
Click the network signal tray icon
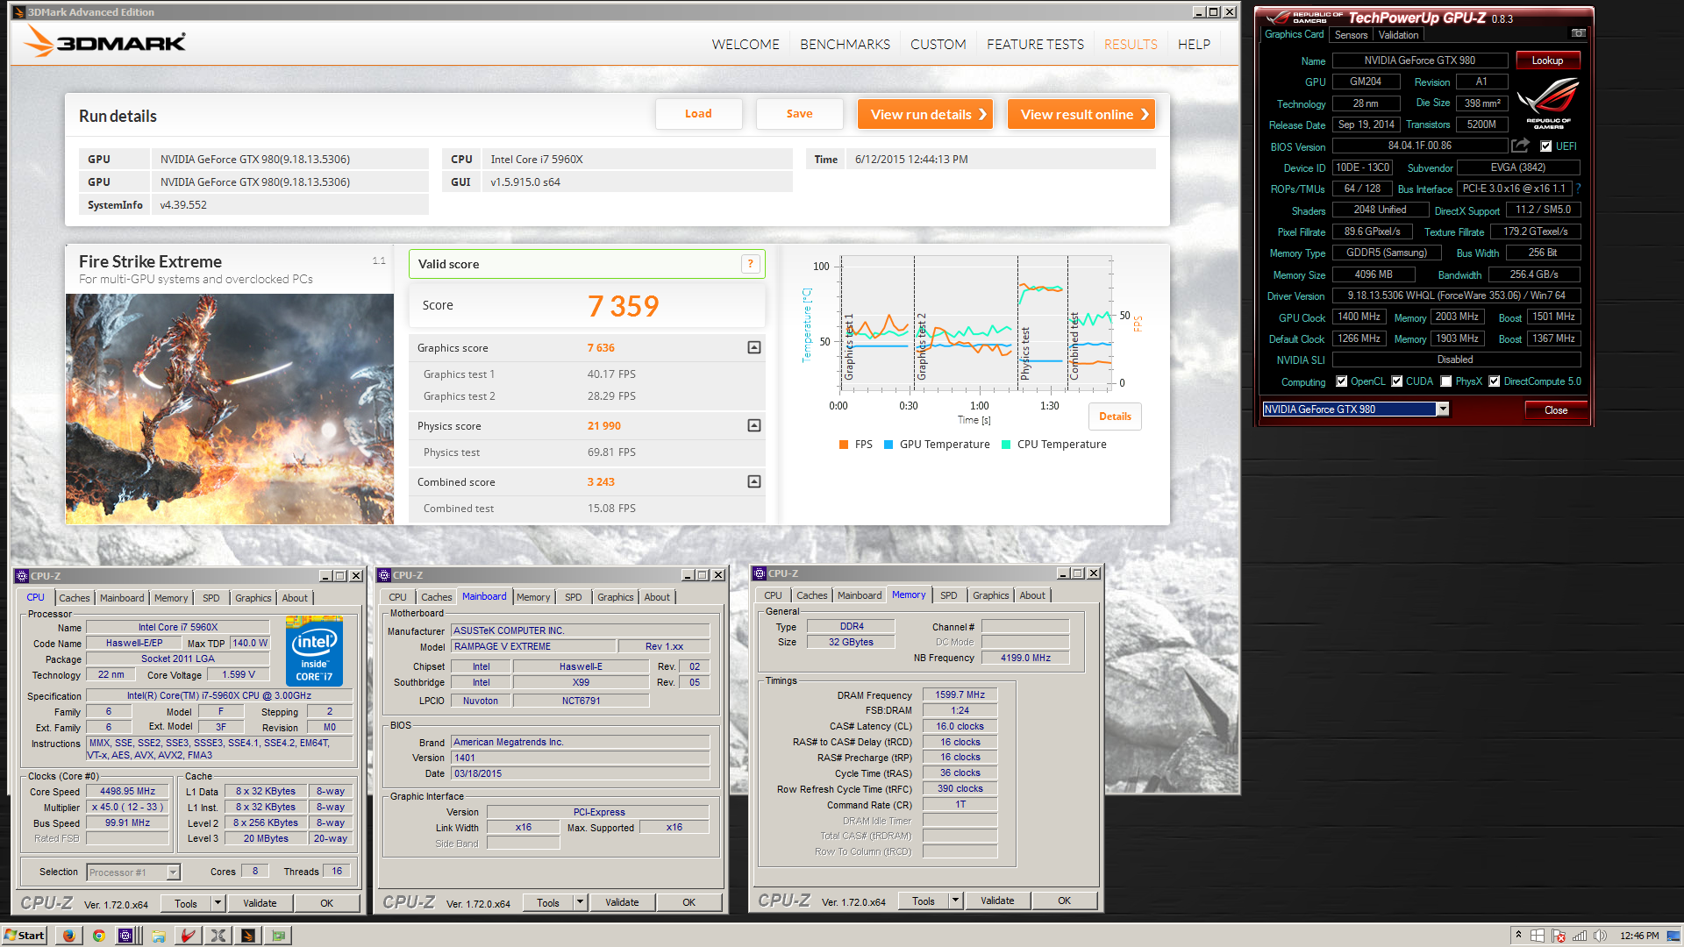click(1580, 936)
